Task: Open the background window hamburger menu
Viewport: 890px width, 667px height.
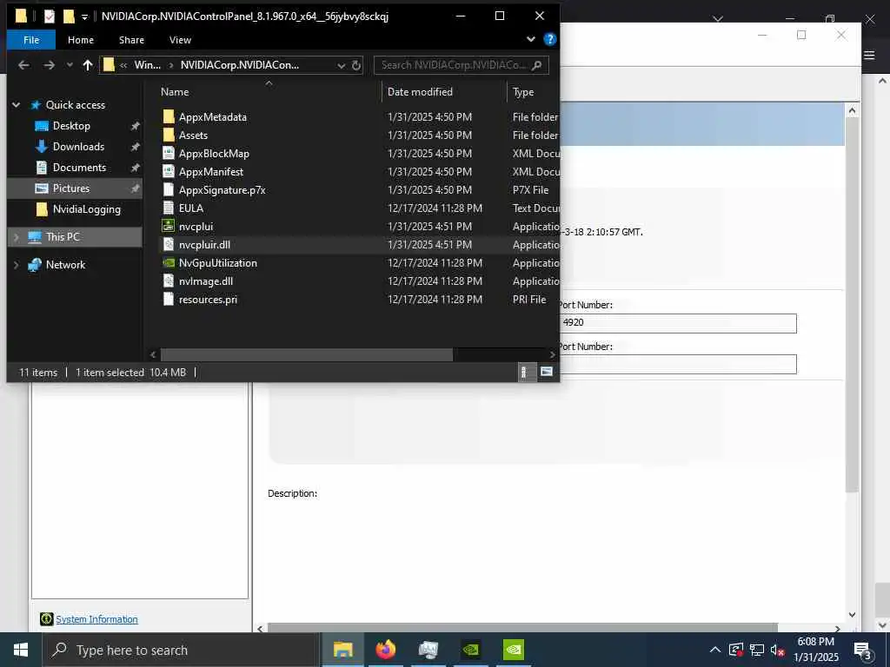Action: [x=869, y=55]
